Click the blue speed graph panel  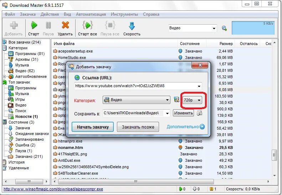(253, 28)
